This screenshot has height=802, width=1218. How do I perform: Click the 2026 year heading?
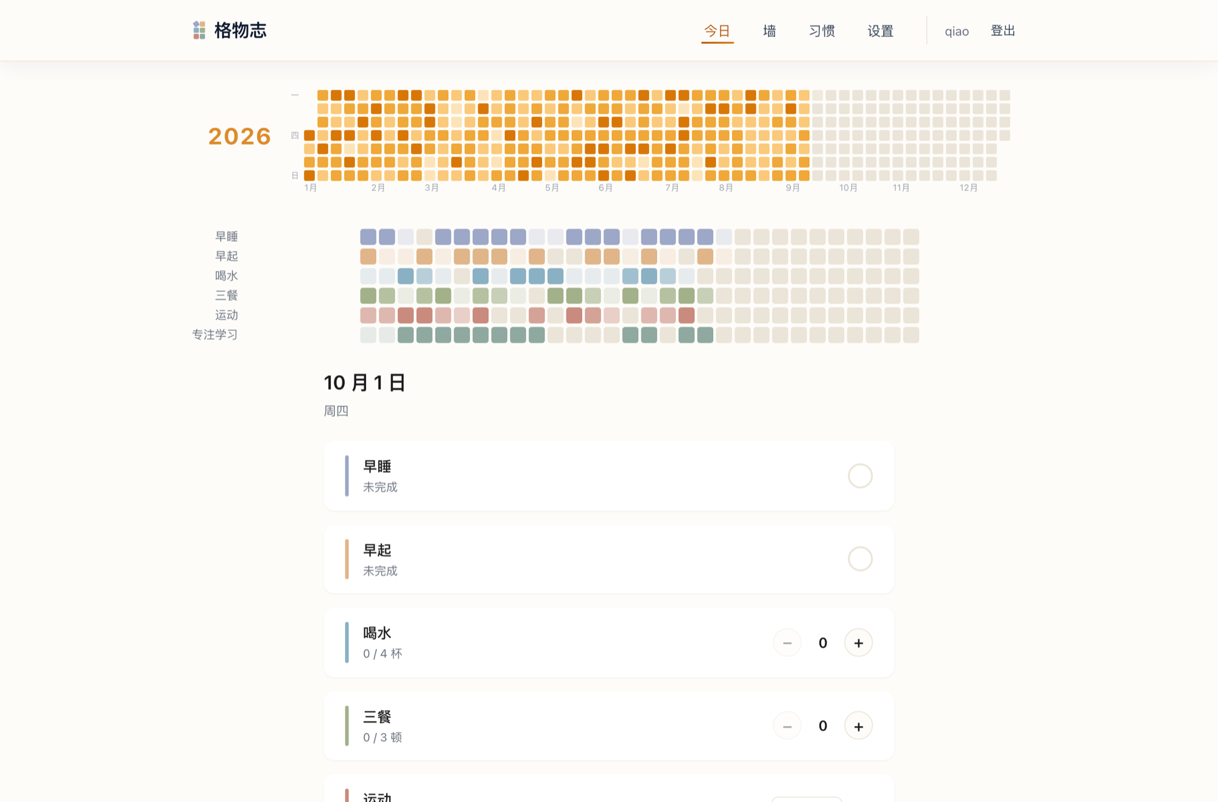tap(239, 136)
